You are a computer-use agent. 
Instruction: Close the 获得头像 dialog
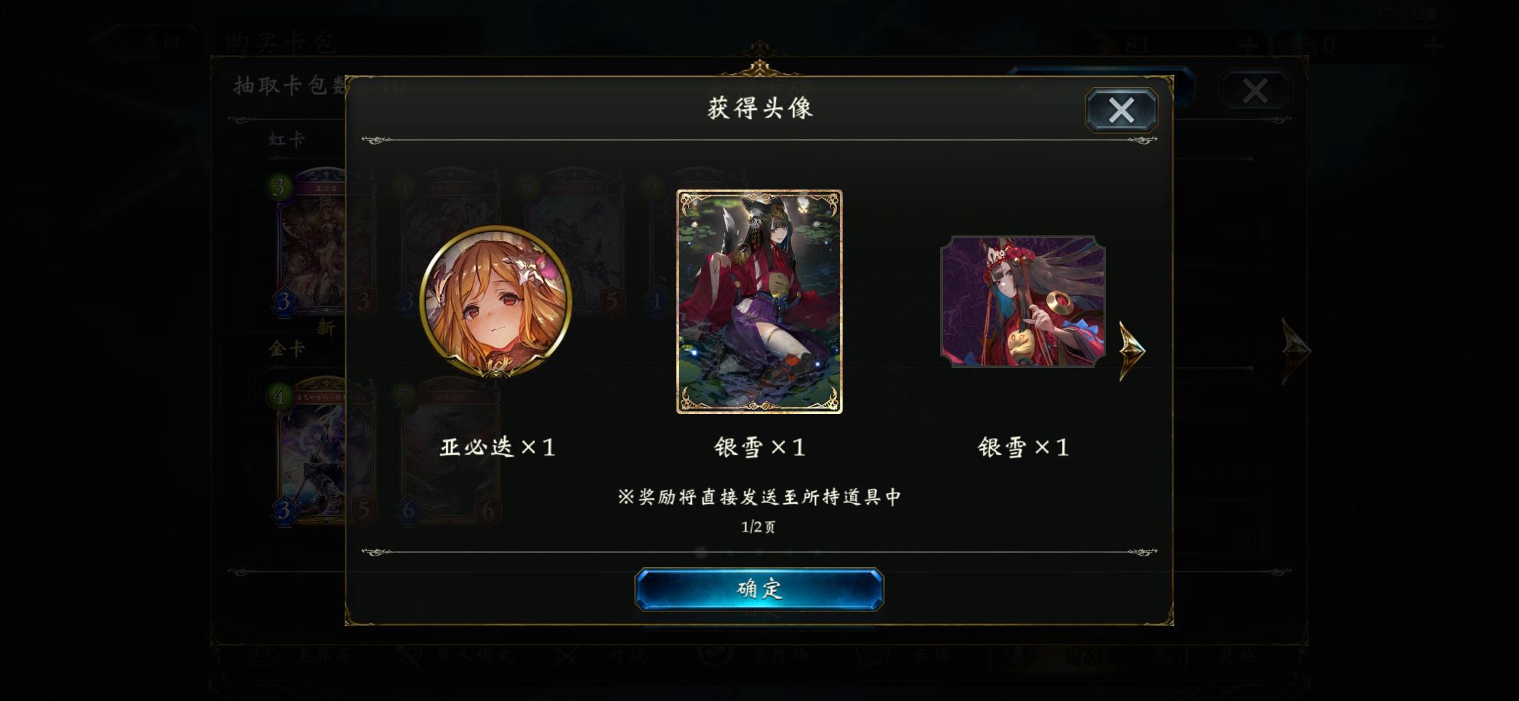(x=1121, y=110)
